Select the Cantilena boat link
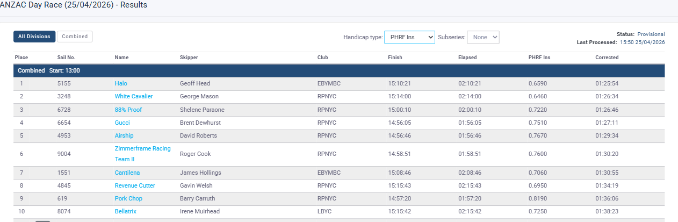The height and width of the screenshot is (222, 678). tap(127, 173)
